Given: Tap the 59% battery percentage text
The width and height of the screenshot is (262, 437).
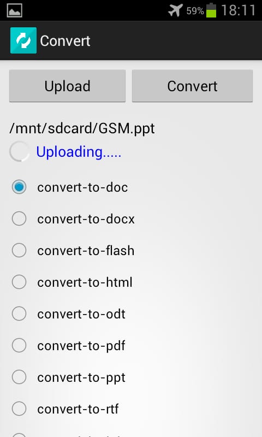Looking at the screenshot, I should pyautogui.click(x=195, y=11).
